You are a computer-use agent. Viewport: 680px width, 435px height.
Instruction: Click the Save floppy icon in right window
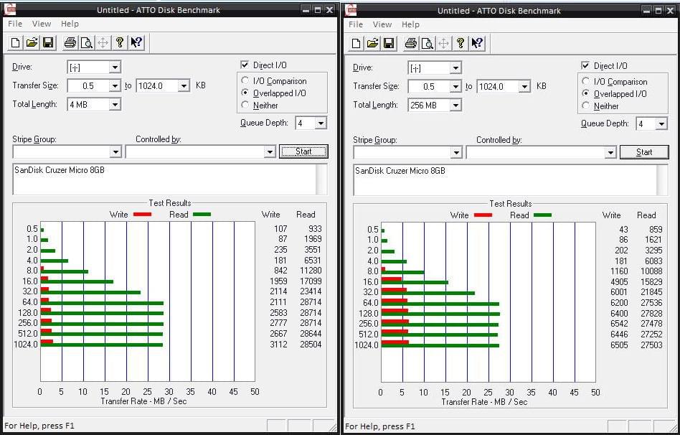tap(389, 43)
